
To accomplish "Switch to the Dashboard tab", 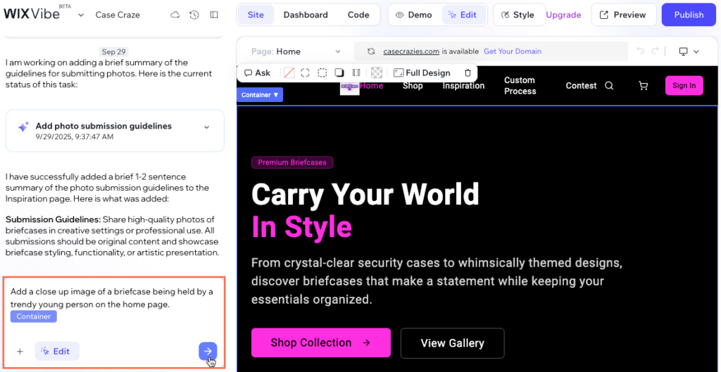I will pyautogui.click(x=306, y=15).
